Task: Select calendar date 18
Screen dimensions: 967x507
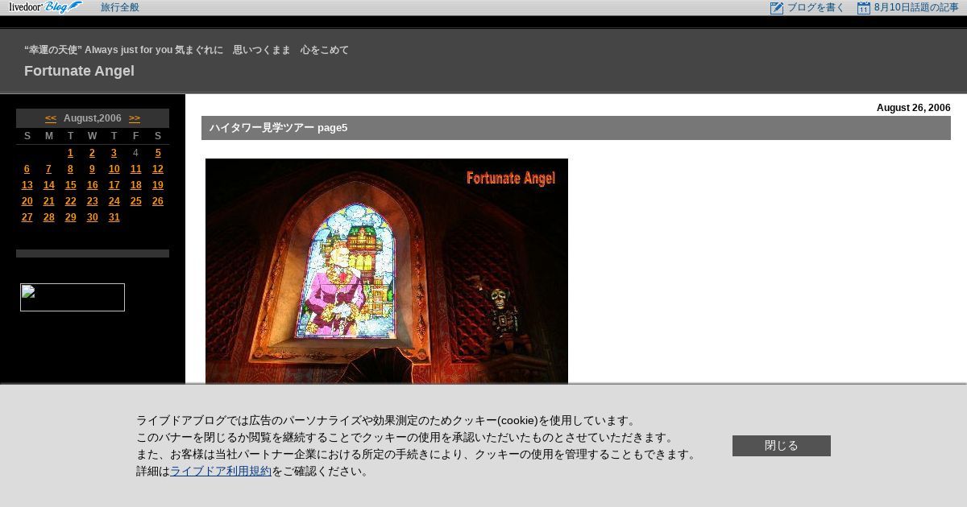Action: (x=135, y=185)
